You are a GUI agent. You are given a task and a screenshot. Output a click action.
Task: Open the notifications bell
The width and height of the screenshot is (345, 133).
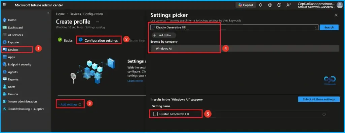coord(261,5)
